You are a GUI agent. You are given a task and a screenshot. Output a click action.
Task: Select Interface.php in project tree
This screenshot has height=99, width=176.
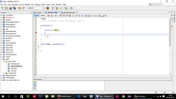coord(15,64)
